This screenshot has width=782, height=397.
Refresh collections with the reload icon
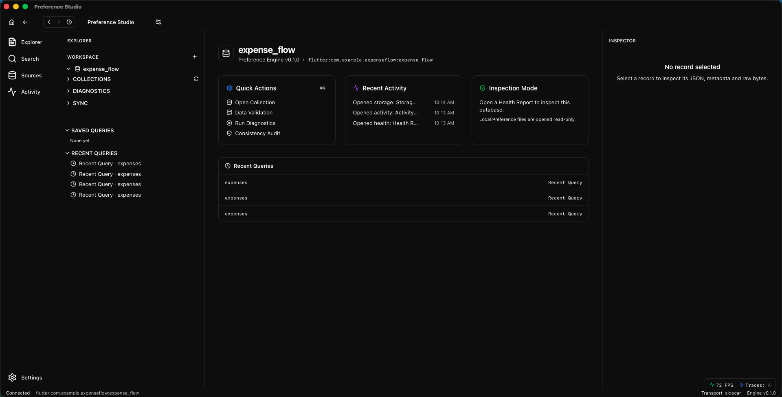(x=196, y=79)
